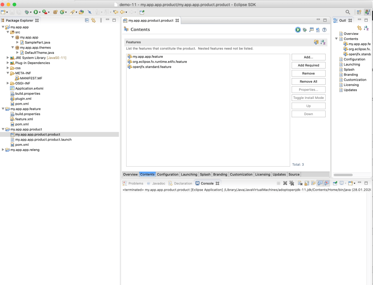Image resolution: width=373 pixels, height=285 pixels.
Task: Click the Open Perspective toolbar icon
Action: (359, 12)
